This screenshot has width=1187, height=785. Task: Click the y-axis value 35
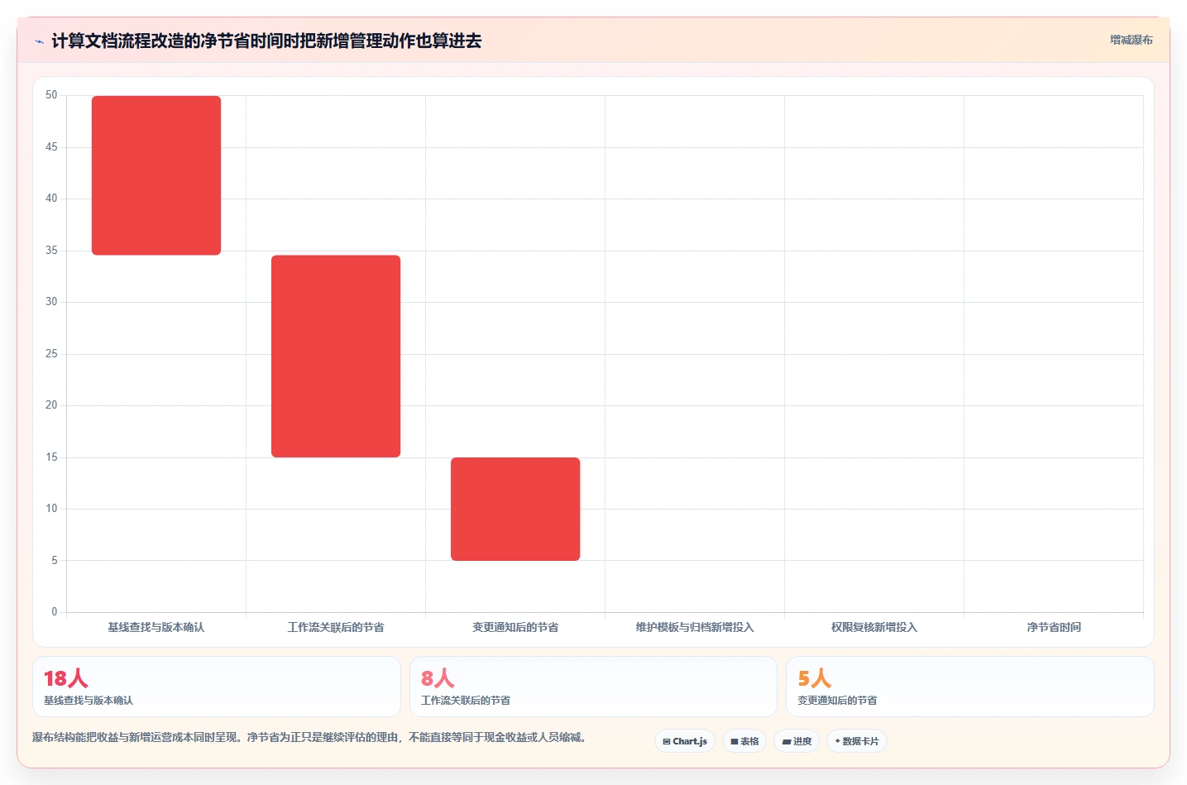pyautogui.click(x=51, y=250)
